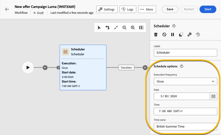Show the canvas overview map
The height and width of the screenshot is (135, 221).
click(141, 27)
